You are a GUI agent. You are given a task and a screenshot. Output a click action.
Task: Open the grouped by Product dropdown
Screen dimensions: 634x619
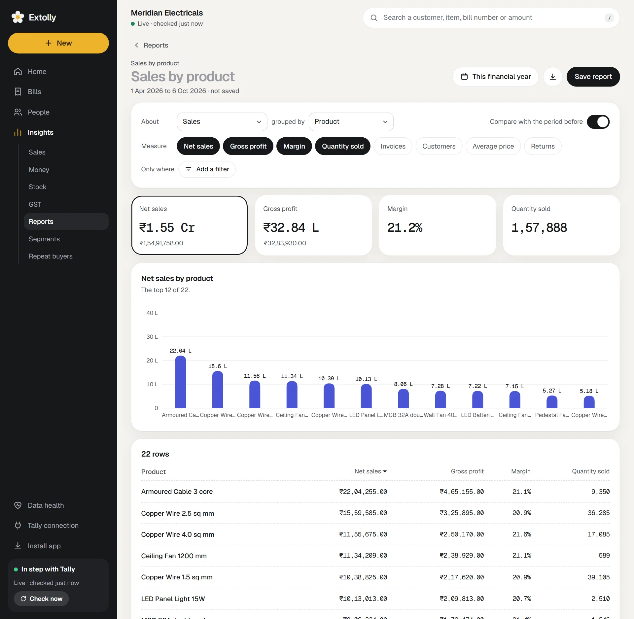coord(351,122)
